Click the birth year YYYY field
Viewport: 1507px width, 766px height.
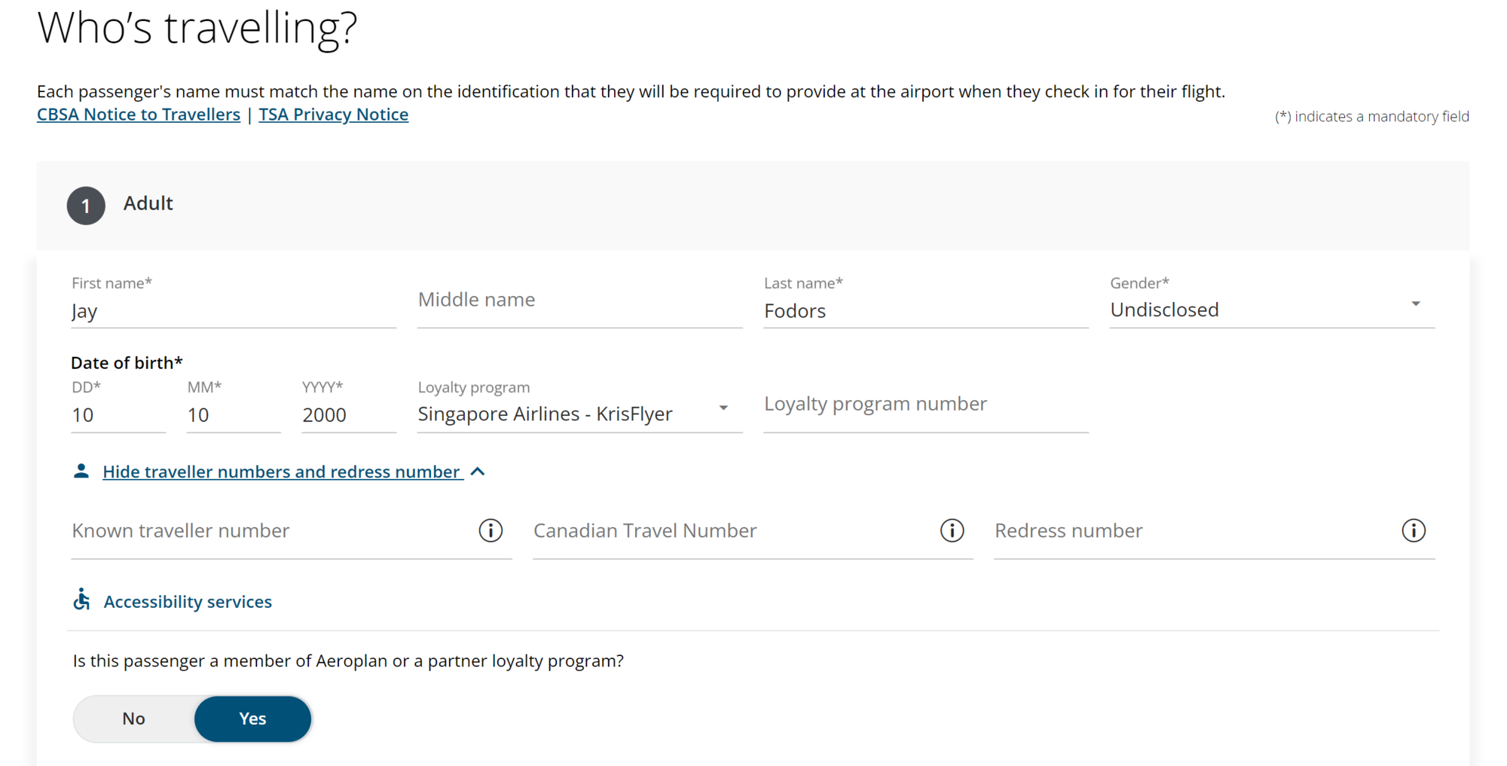(348, 415)
